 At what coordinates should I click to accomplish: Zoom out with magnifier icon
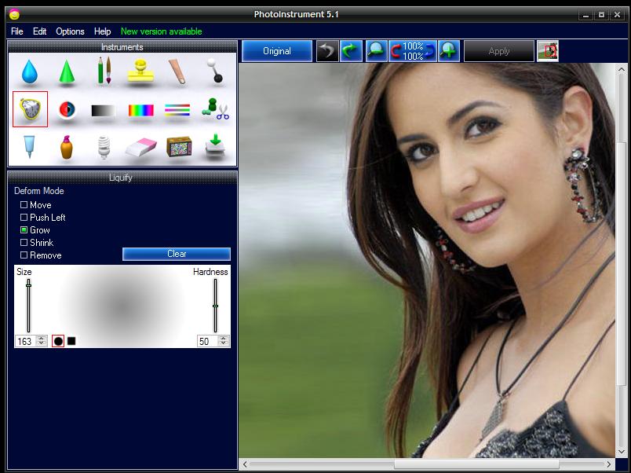point(376,51)
